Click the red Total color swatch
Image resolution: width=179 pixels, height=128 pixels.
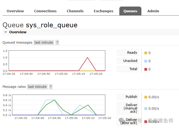pyautogui.click(x=145, y=69)
